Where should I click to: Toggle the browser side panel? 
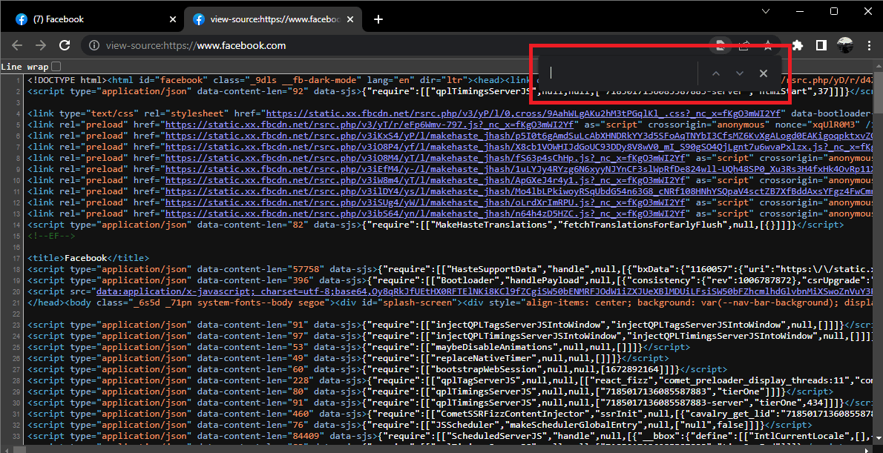click(821, 45)
